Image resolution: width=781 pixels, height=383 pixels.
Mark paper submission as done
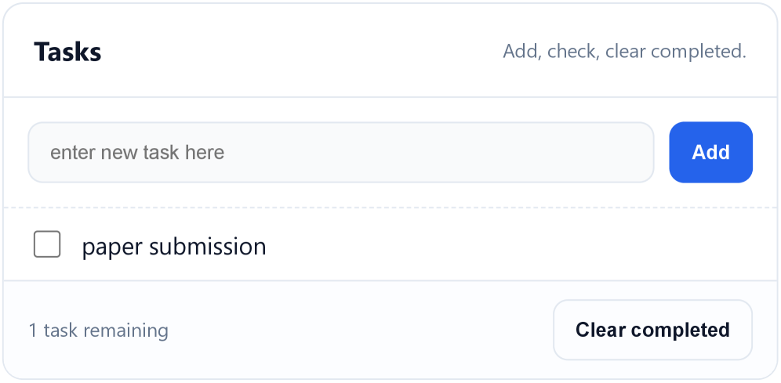click(47, 244)
